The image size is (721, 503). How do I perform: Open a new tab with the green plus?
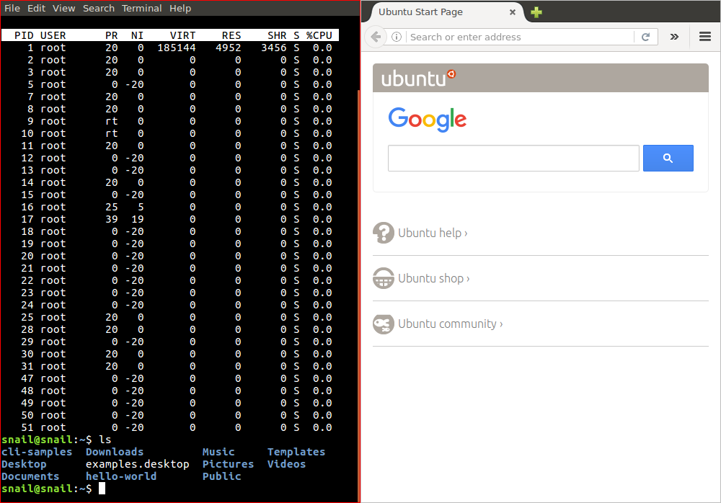pos(536,12)
